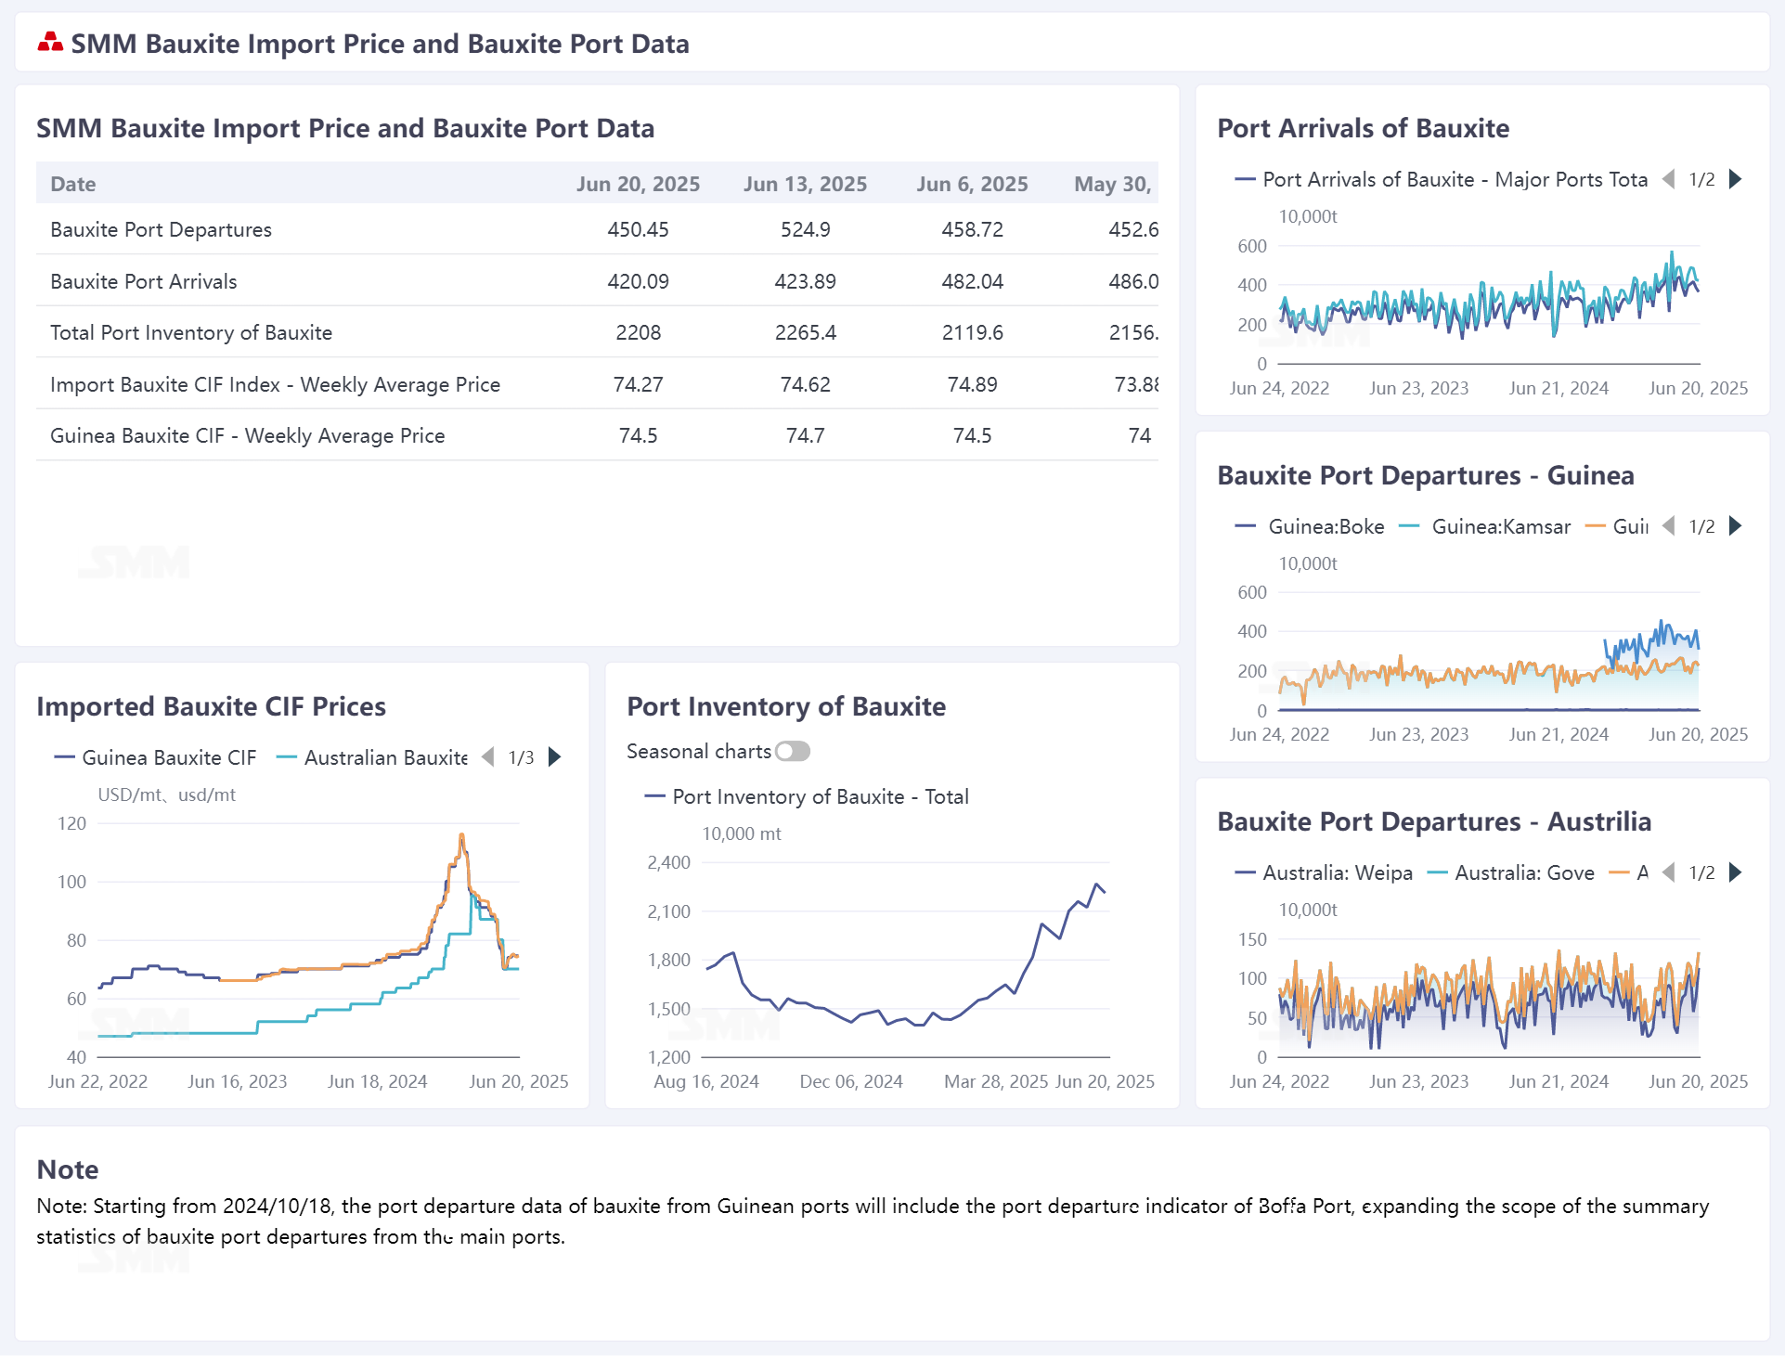1785x1356 pixels.
Task: Click the 74.89 CIF index value
Action: point(972,384)
